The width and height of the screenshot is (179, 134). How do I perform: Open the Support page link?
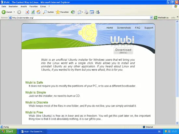coord(149,28)
